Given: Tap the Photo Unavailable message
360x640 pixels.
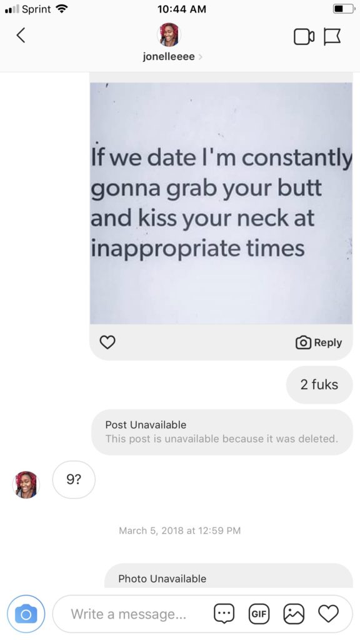Looking at the screenshot, I should click(x=229, y=576).
